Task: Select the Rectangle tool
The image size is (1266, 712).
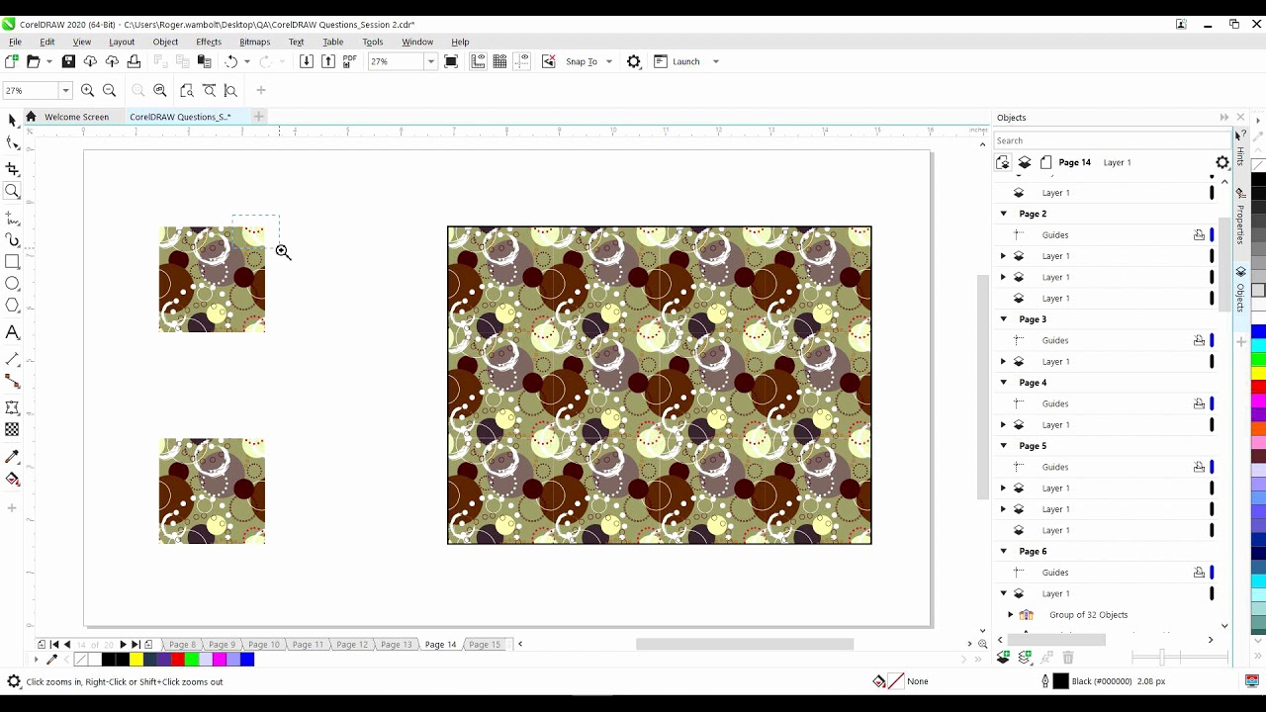Action: tap(12, 262)
